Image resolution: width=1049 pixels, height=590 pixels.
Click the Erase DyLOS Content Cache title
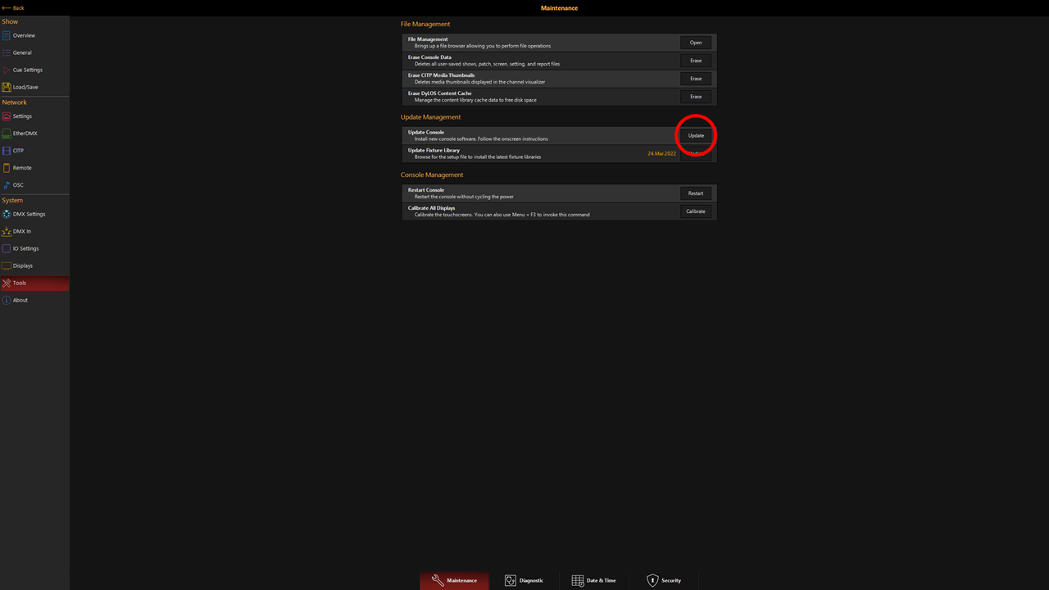[x=439, y=93]
